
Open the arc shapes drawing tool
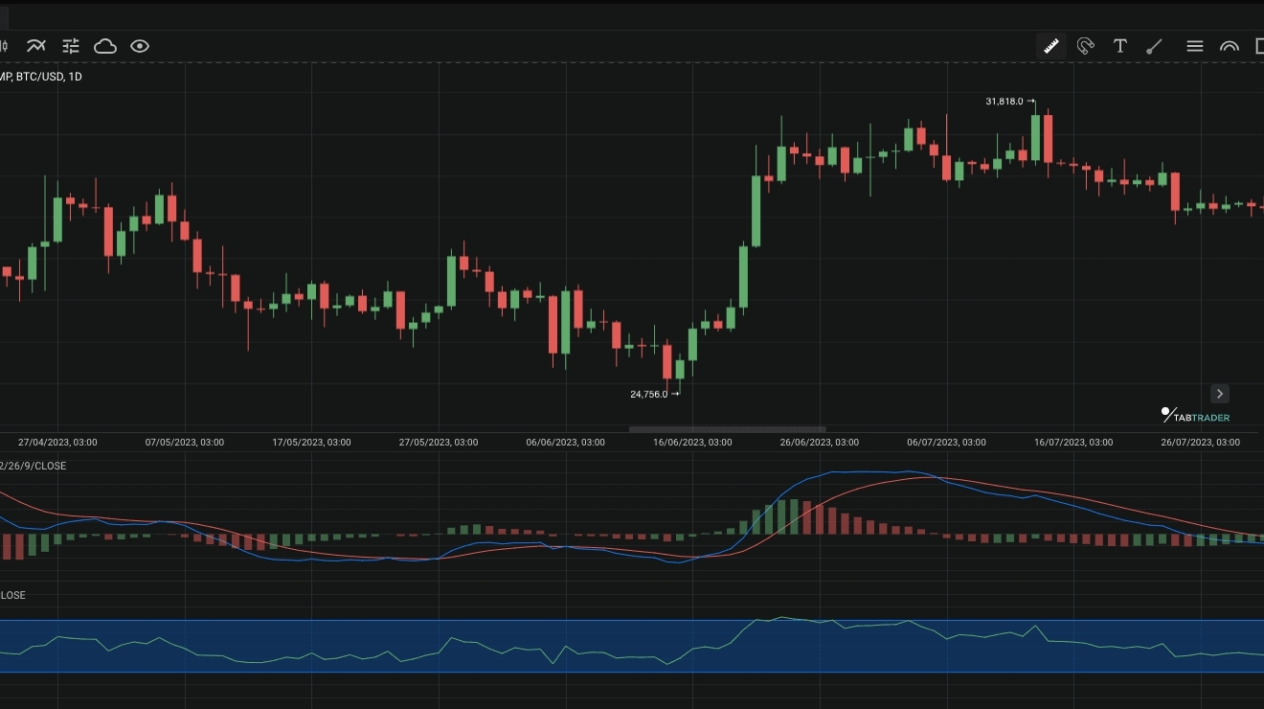pos(1229,46)
